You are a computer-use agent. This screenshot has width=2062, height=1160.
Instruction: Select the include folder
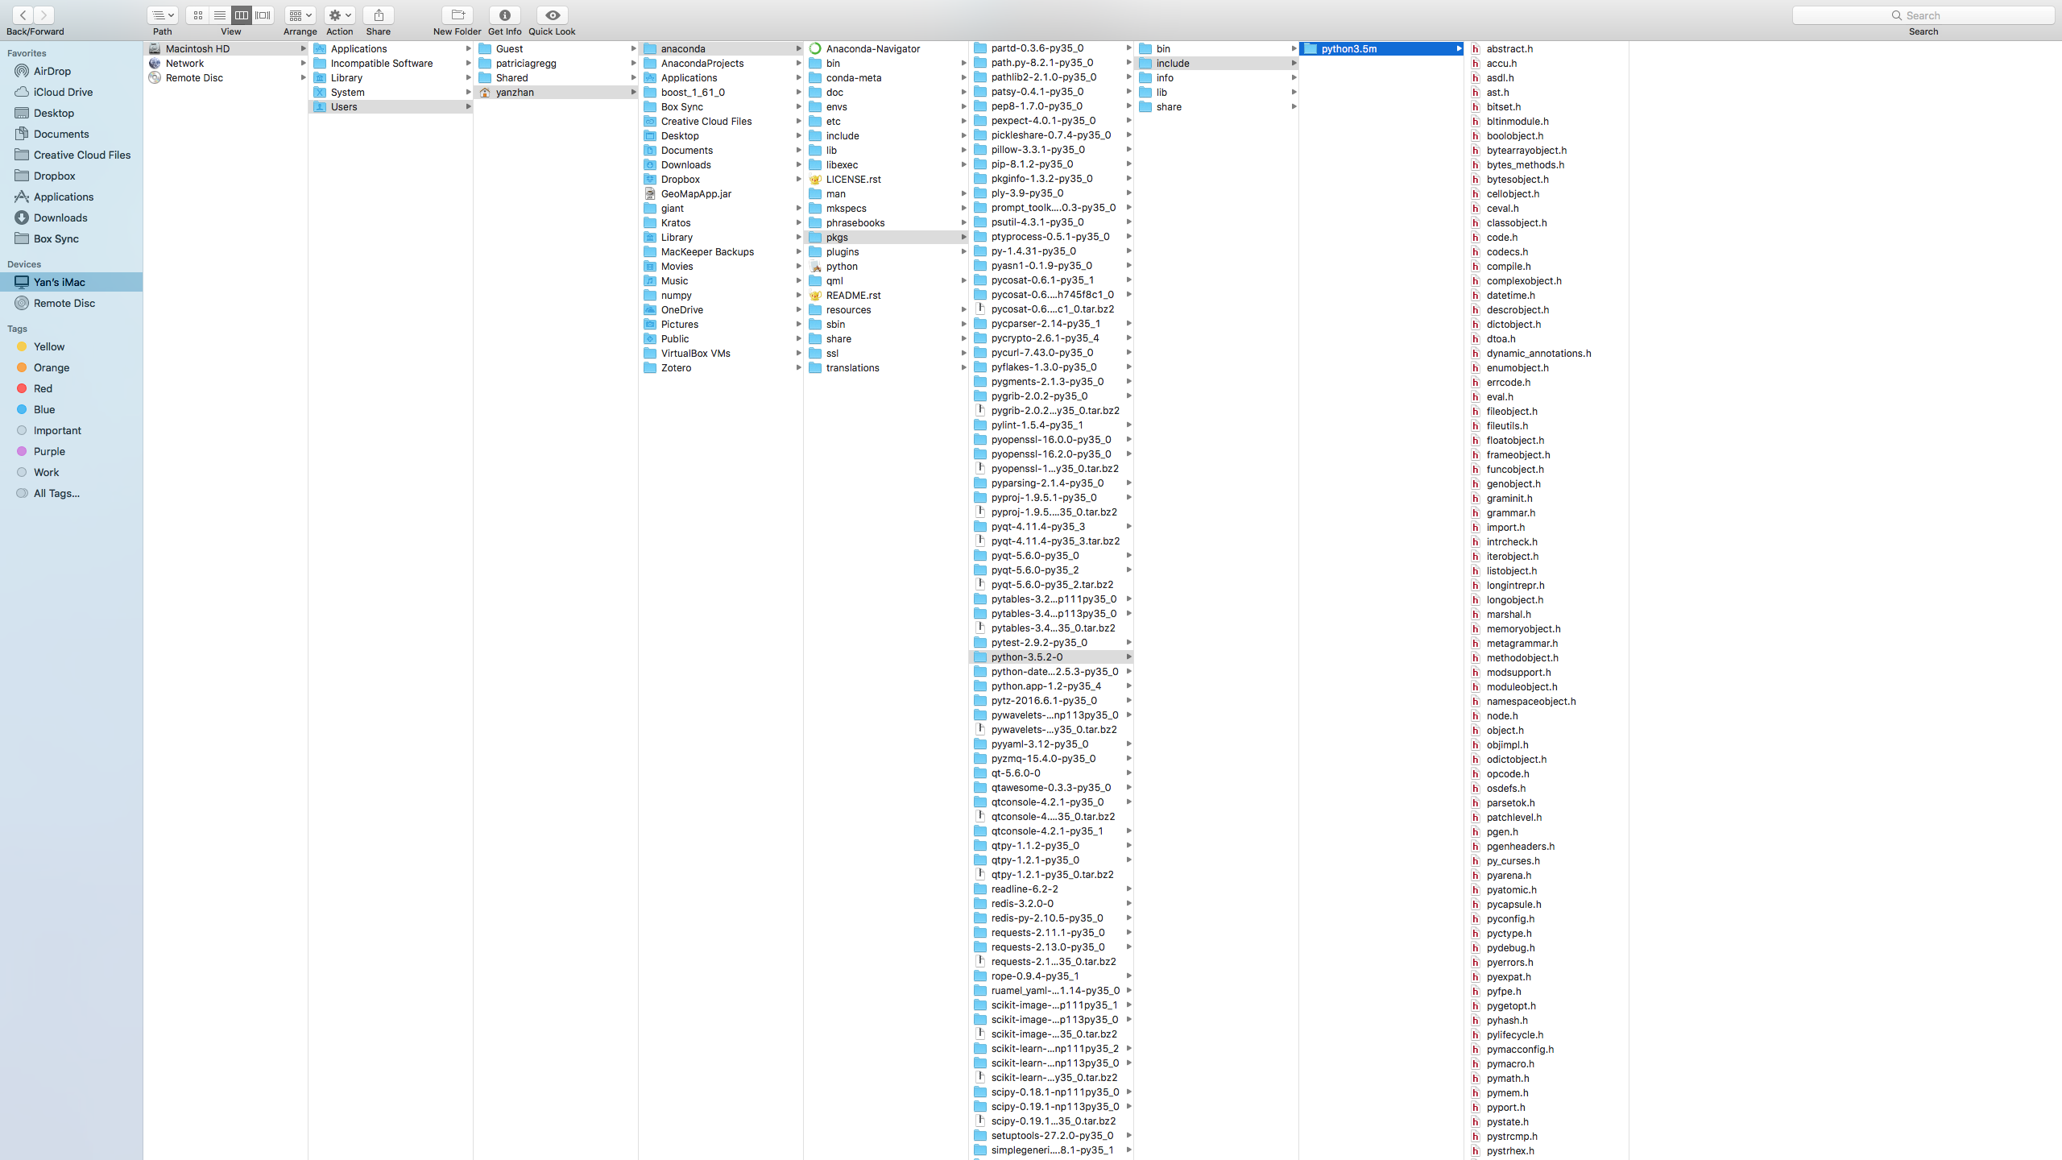1217,63
